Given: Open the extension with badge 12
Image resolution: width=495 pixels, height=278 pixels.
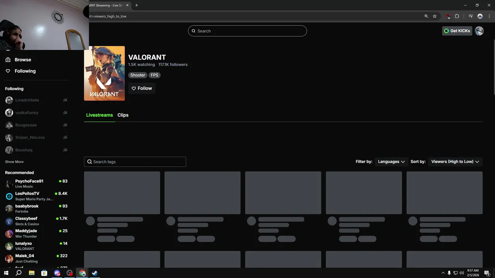Looking at the screenshot, I should (448, 17).
